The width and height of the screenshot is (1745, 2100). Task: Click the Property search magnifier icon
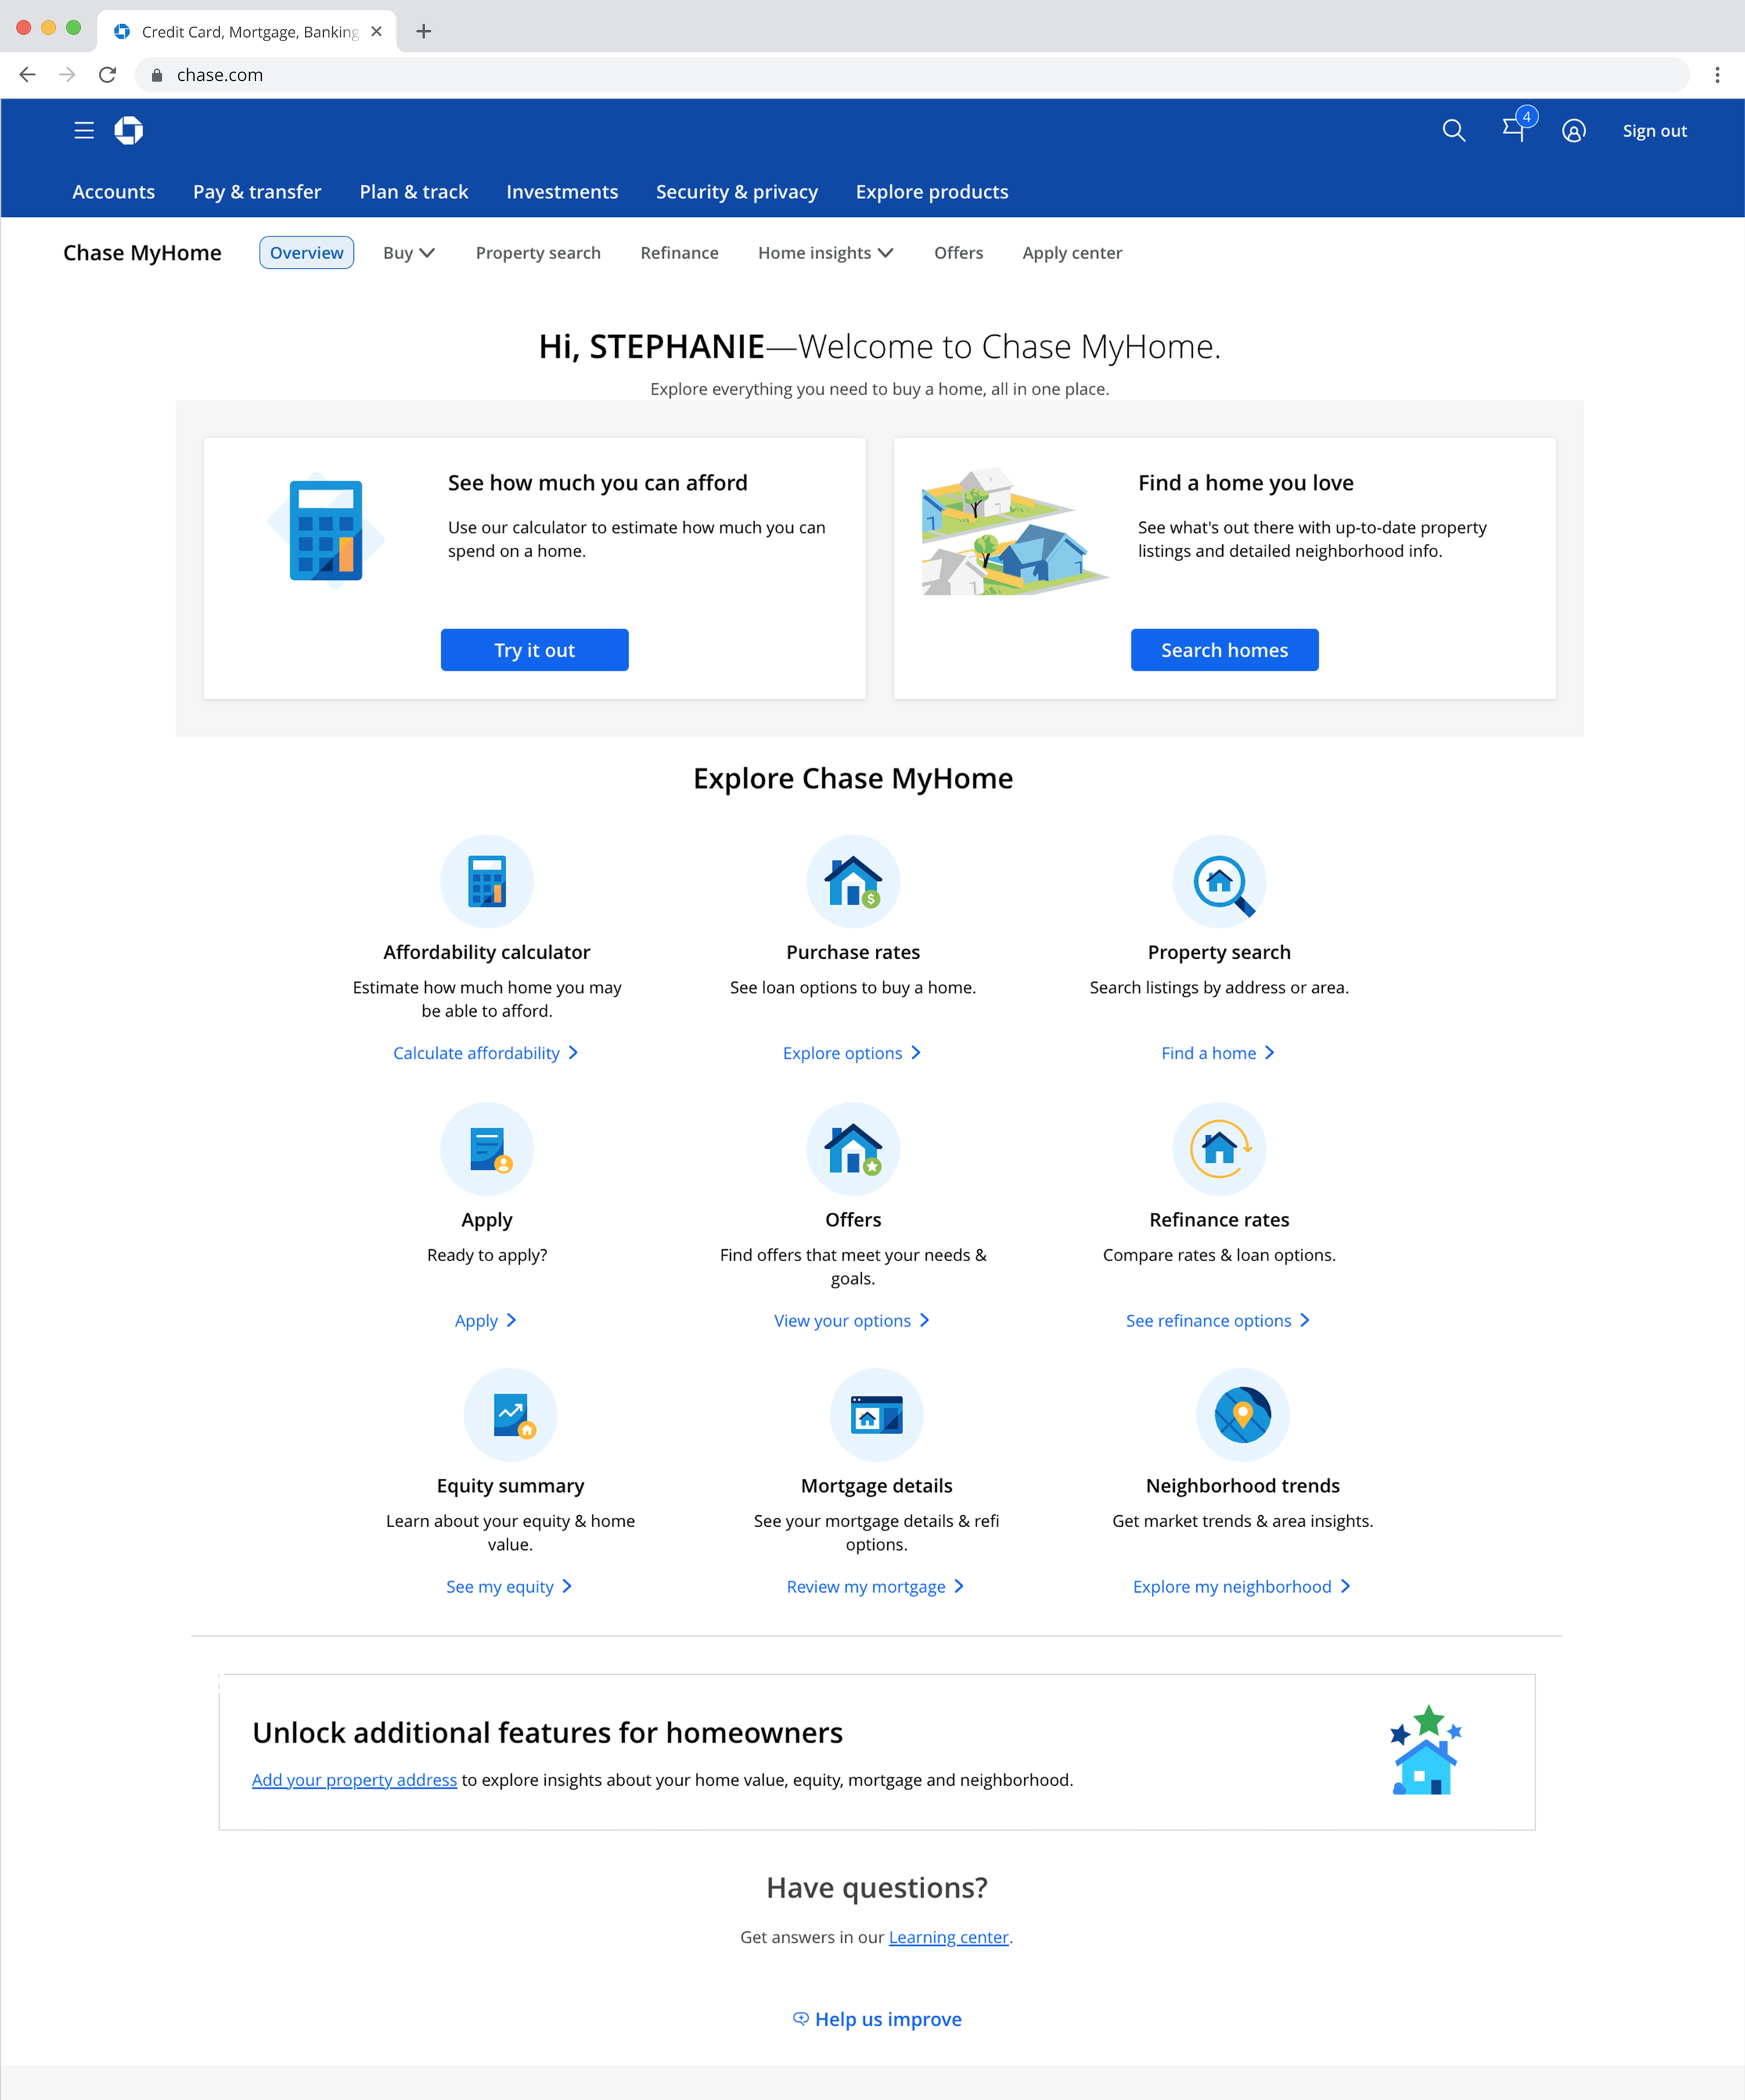tap(1219, 881)
